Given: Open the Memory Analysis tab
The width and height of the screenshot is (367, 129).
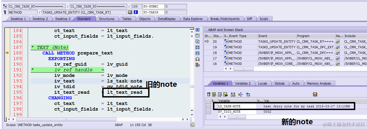Looking at the screenshot, I should coord(319,83).
